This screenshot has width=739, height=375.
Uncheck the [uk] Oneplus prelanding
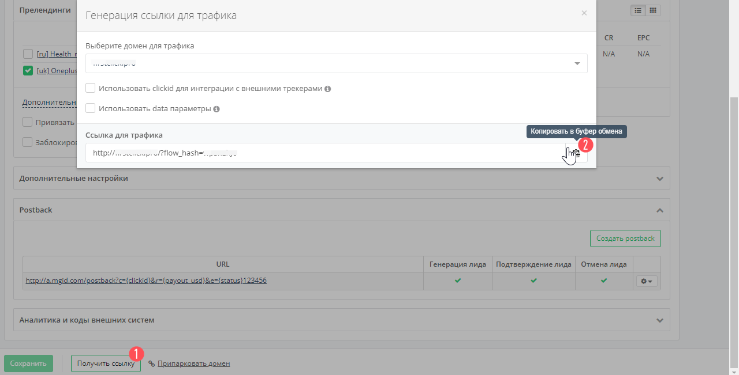(28, 71)
